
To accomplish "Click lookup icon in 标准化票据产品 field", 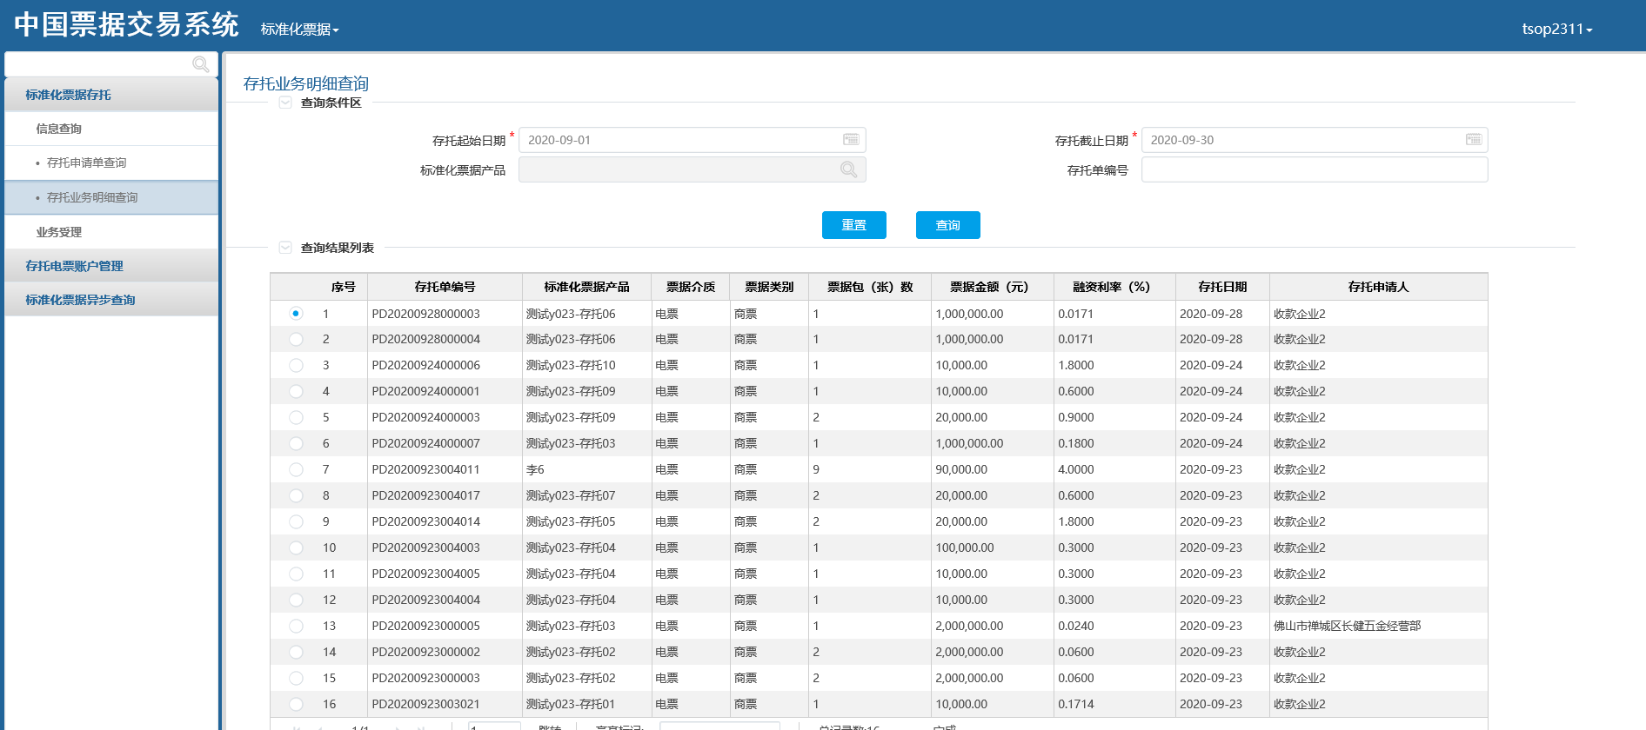I will (849, 169).
